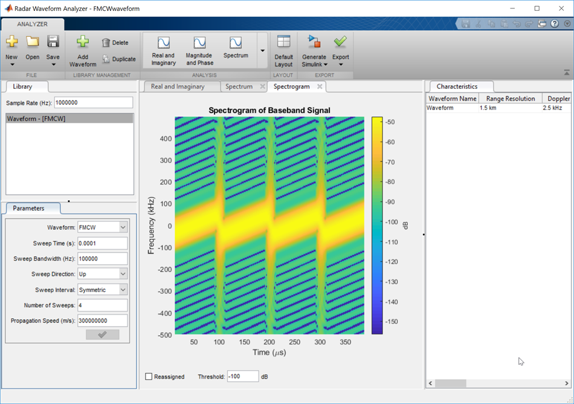Duplicate the selected waveform

pos(118,59)
